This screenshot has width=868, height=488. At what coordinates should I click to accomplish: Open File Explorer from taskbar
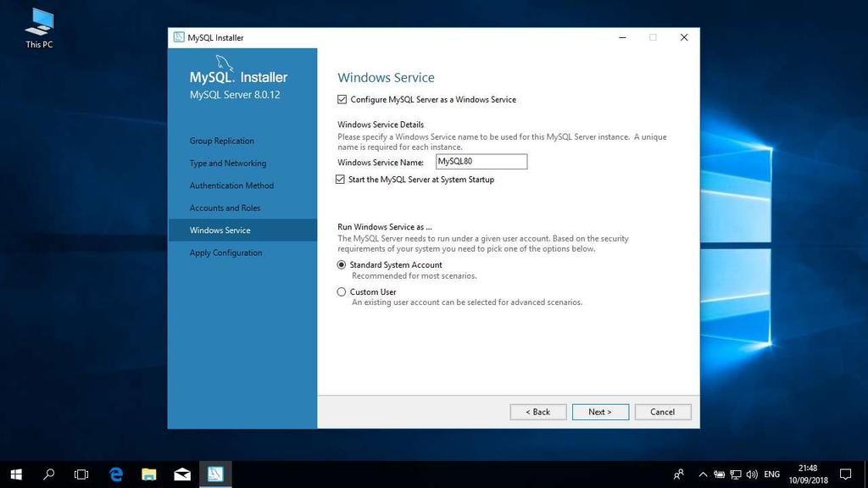pos(149,474)
